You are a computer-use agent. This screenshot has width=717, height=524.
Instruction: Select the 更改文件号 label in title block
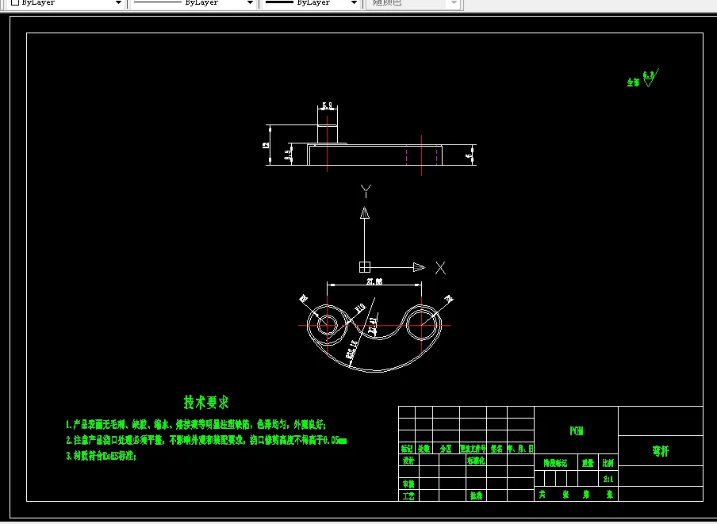473,449
